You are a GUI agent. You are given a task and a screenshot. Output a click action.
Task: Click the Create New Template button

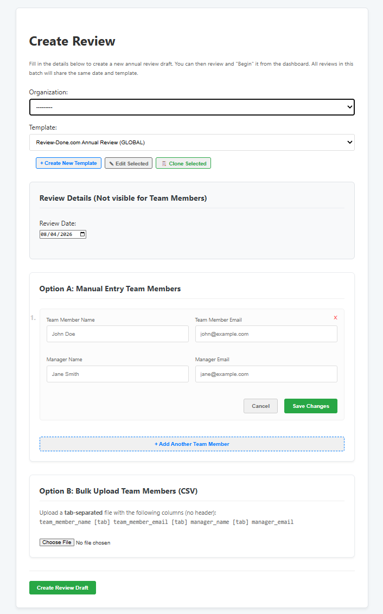[68, 163]
